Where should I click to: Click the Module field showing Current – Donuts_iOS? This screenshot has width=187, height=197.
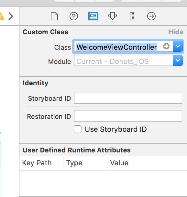pos(124,61)
